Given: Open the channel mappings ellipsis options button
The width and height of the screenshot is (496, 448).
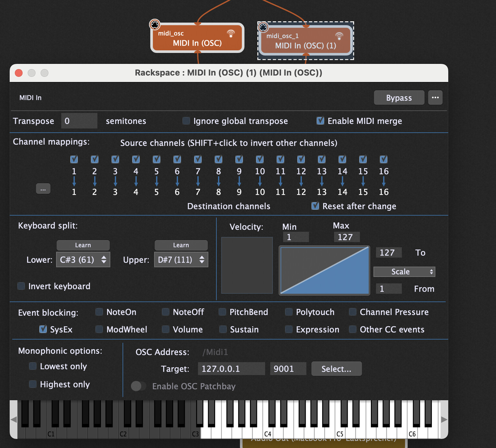Looking at the screenshot, I should tap(43, 189).
